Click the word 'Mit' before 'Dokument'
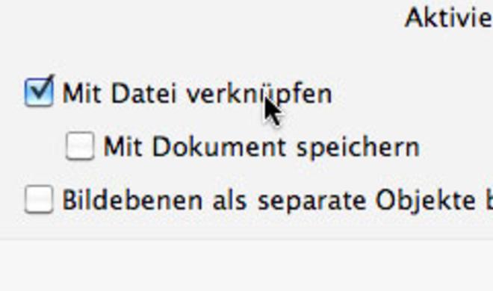Viewport: 493px width, 291px height. tap(123, 147)
